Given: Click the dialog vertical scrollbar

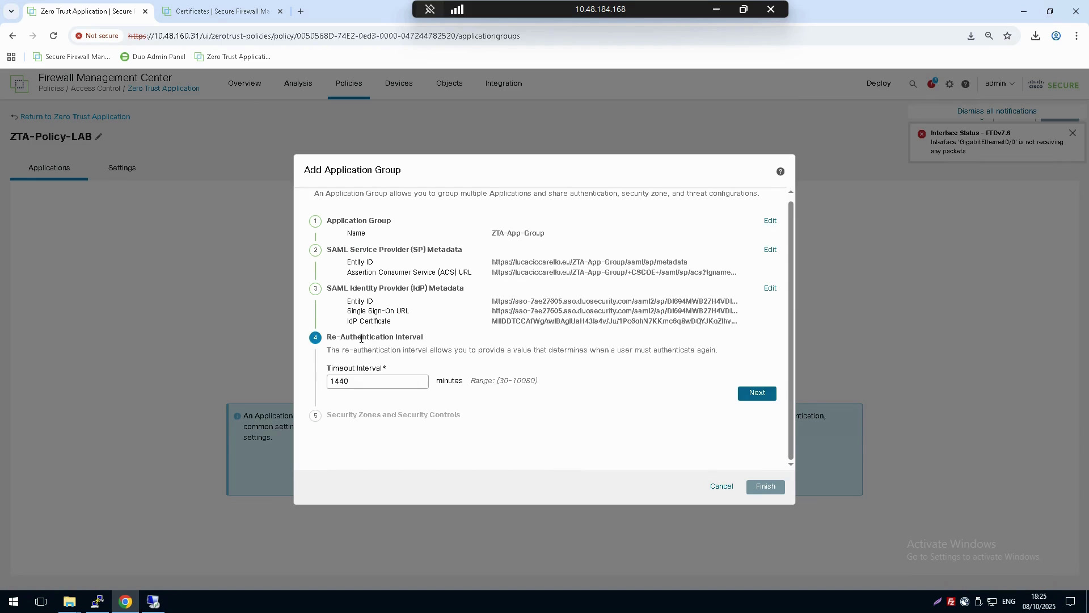Looking at the screenshot, I should pos(791,330).
